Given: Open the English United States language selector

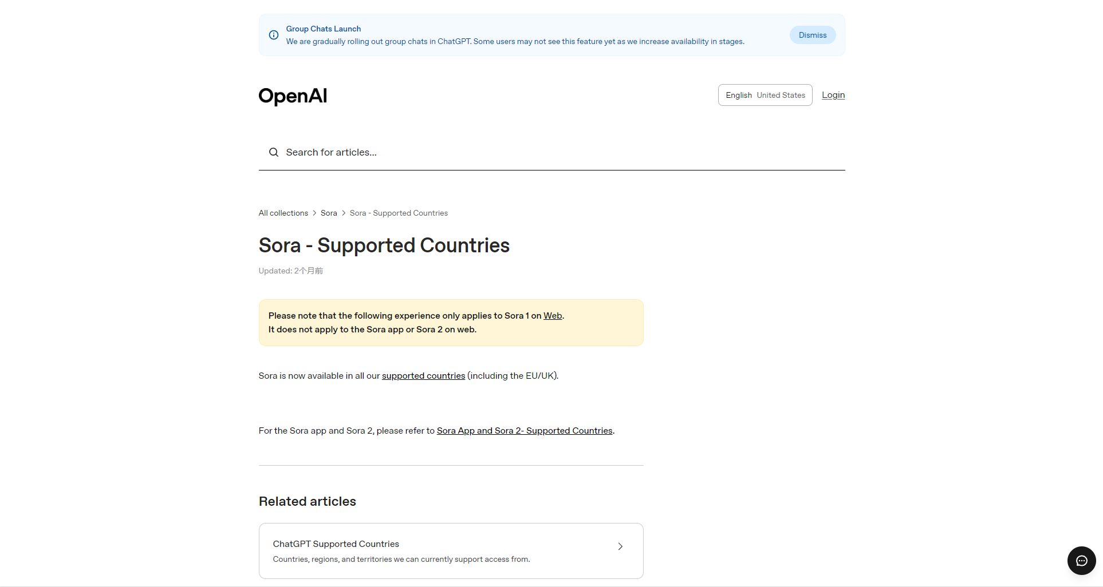Looking at the screenshot, I should (765, 95).
